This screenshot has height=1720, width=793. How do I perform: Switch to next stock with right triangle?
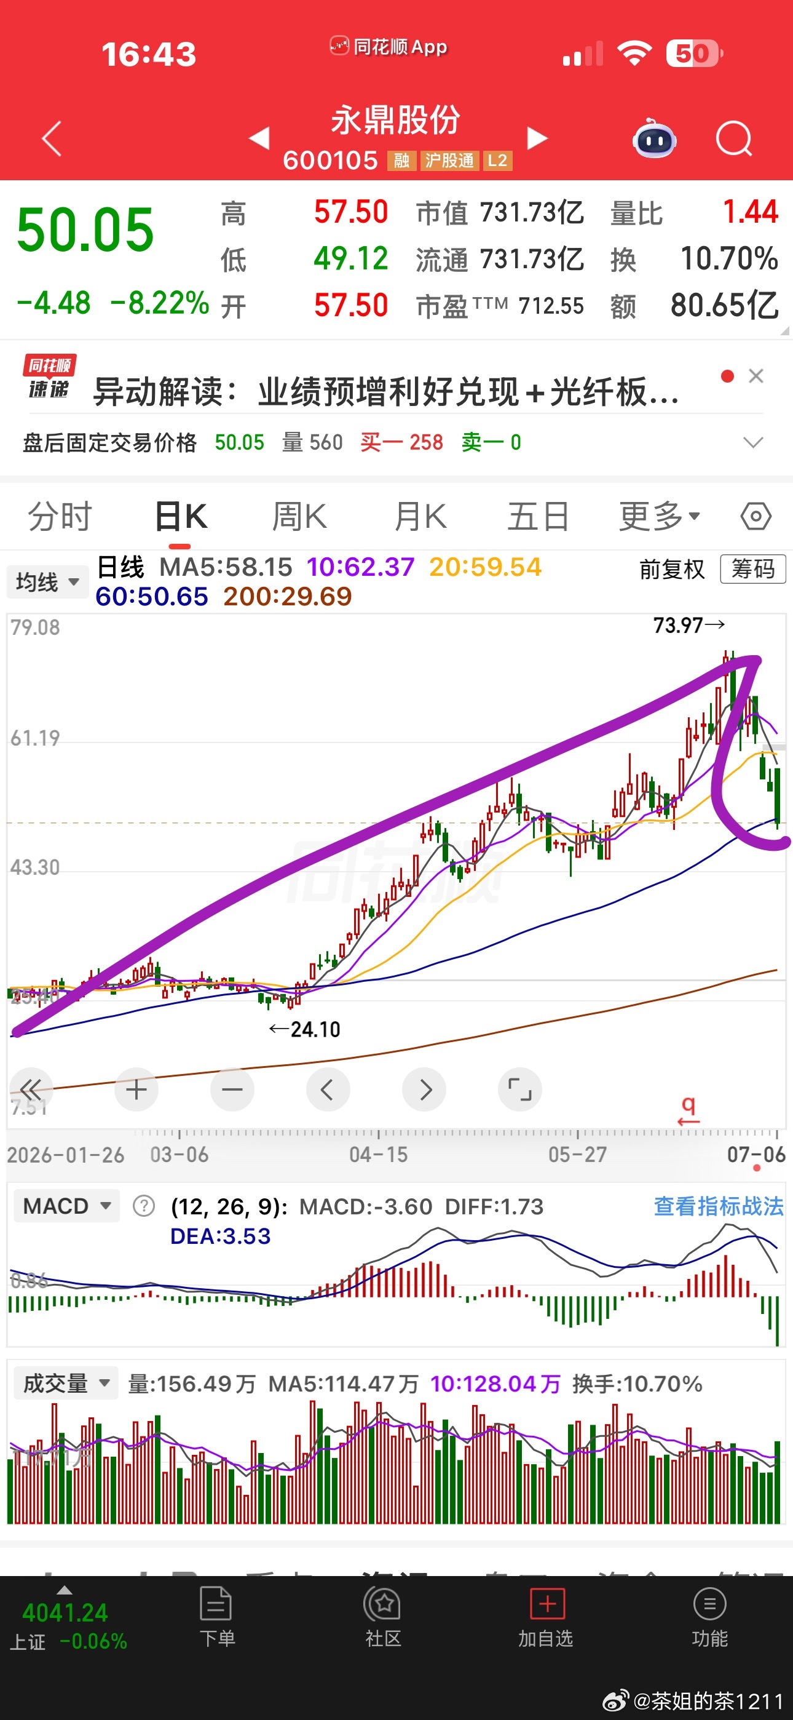(537, 138)
